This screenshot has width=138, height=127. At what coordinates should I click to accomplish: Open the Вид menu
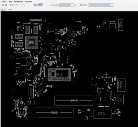click(10, 2)
